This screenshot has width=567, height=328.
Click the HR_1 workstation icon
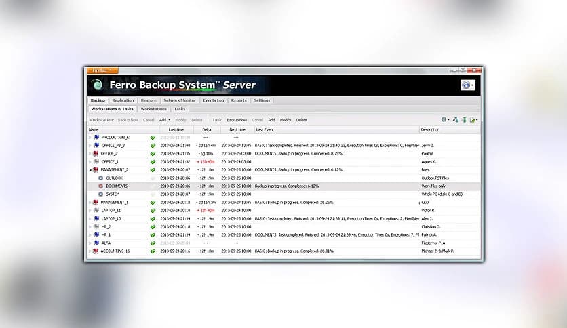pyautogui.click(x=96, y=234)
